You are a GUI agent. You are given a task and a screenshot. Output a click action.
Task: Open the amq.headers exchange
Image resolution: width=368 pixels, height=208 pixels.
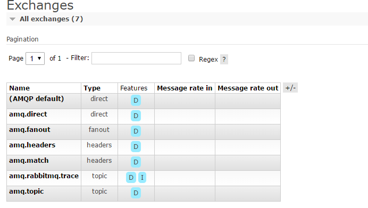click(32, 145)
